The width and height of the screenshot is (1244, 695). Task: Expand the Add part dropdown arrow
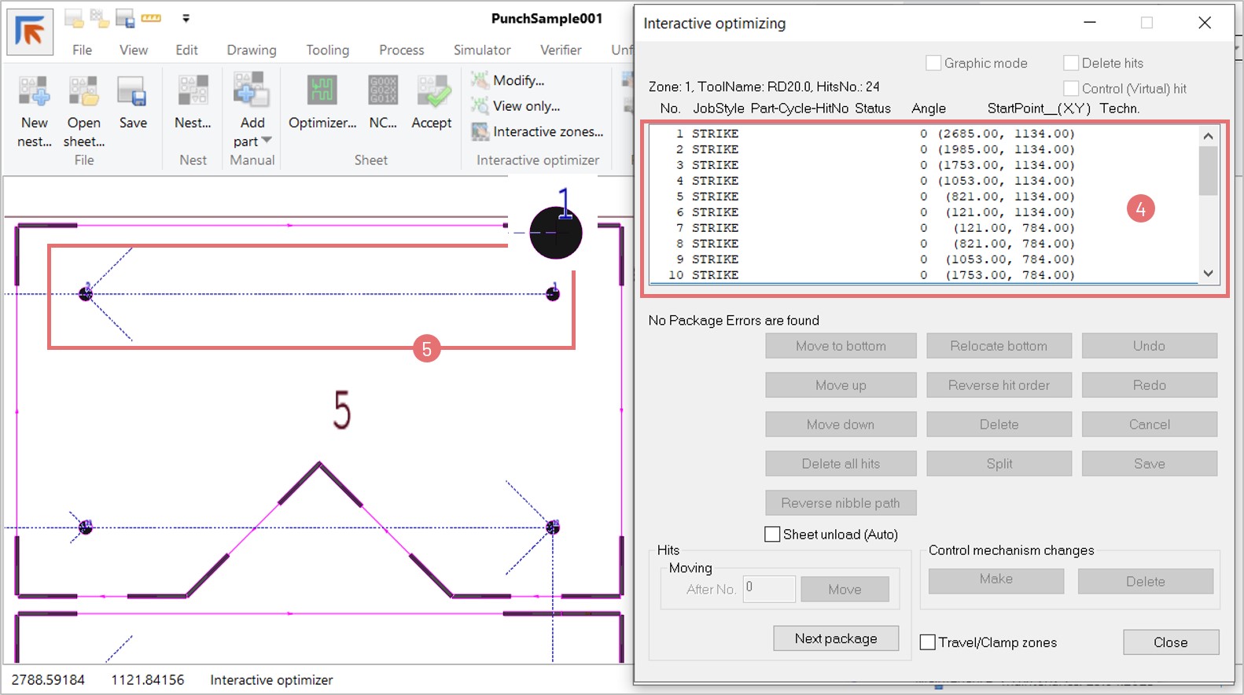pos(267,141)
